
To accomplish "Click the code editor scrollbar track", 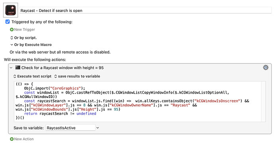I will [263, 101].
